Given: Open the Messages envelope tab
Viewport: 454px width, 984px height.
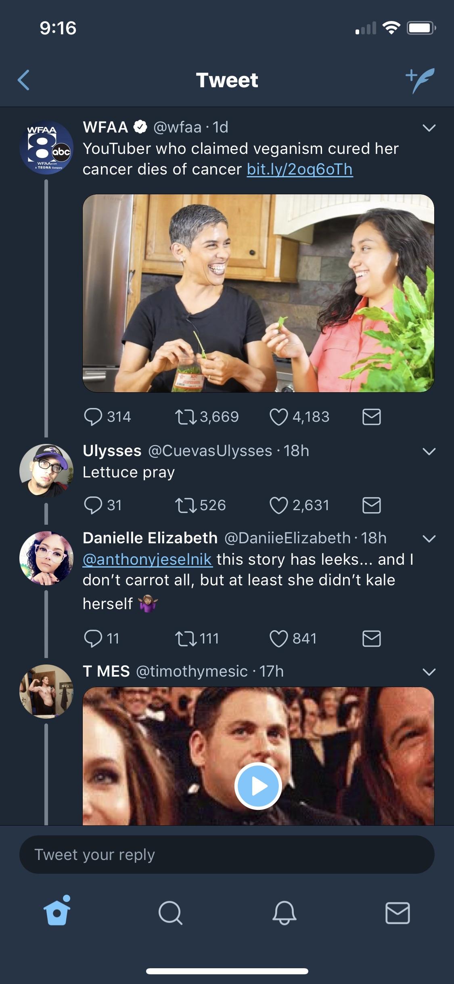Looking at the screenshot, I should point(398,913).
